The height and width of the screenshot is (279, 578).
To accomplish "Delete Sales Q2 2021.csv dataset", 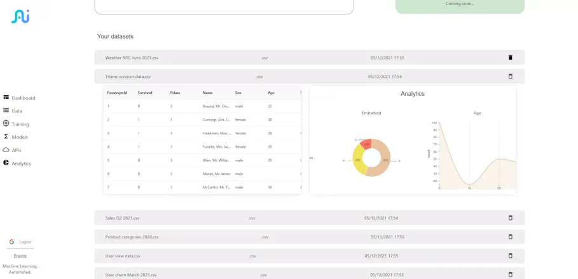I will (510, 217).
